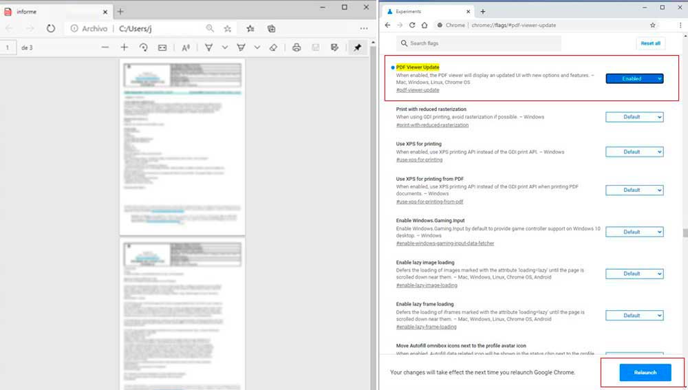Open the #pdf-viewer-update link
Screen dimensions: 688x390
point(418,90)
